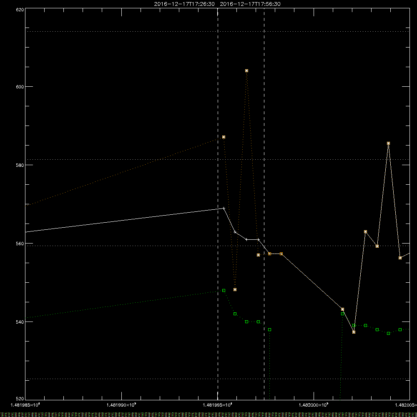The image size is (417, 417).
Task: Select the orange marker near 543
Action: [342, 309]
